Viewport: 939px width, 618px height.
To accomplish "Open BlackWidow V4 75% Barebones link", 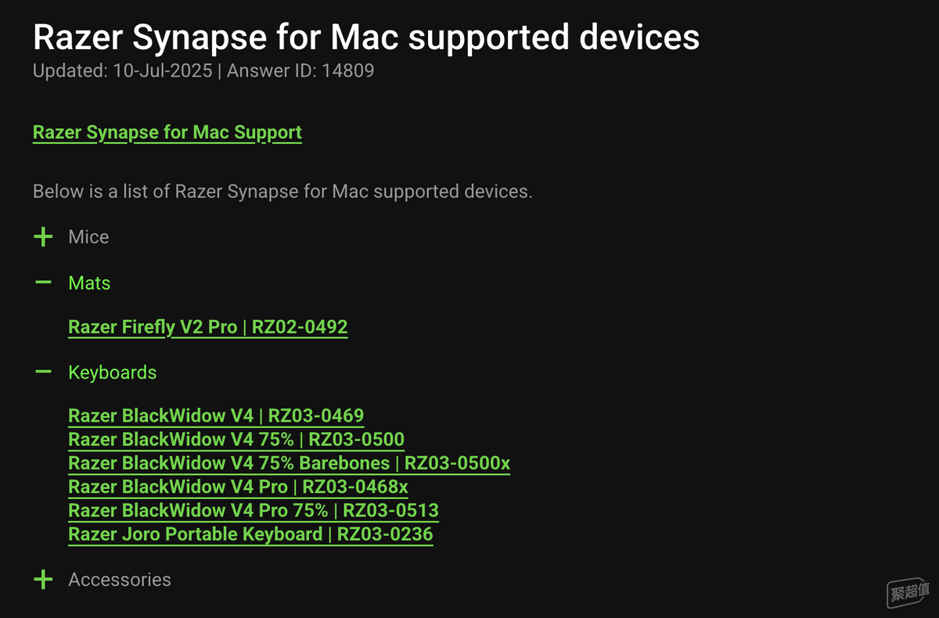I will click(x=289, y=463).
